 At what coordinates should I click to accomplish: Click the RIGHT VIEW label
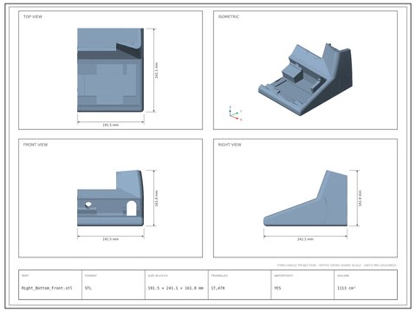click(230, 145)
